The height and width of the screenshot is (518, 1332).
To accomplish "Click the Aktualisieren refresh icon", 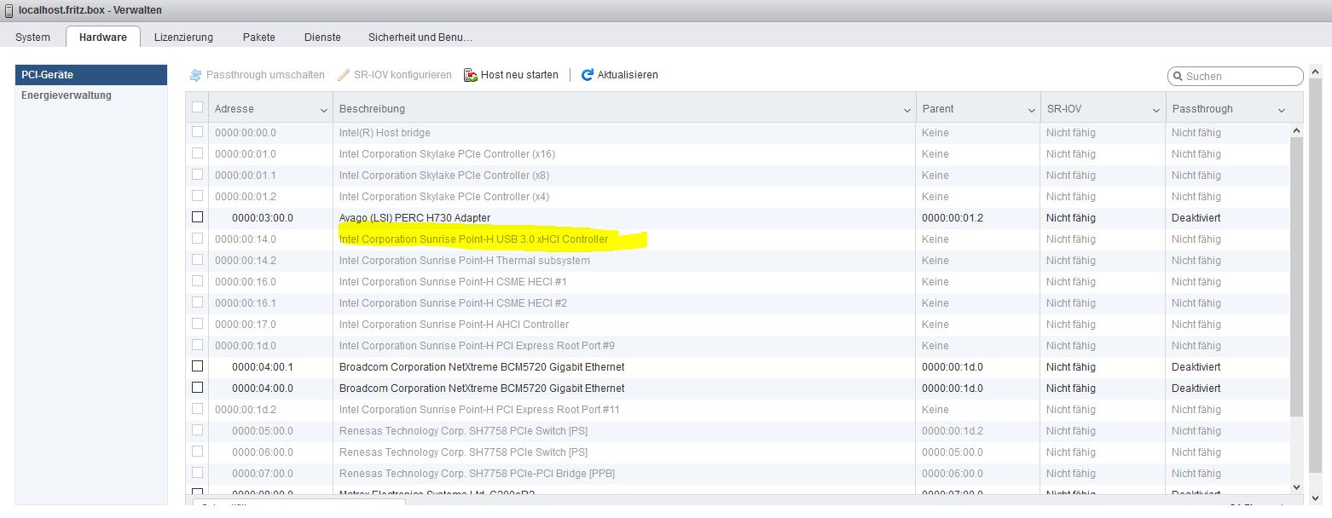I will coord(588,75).
